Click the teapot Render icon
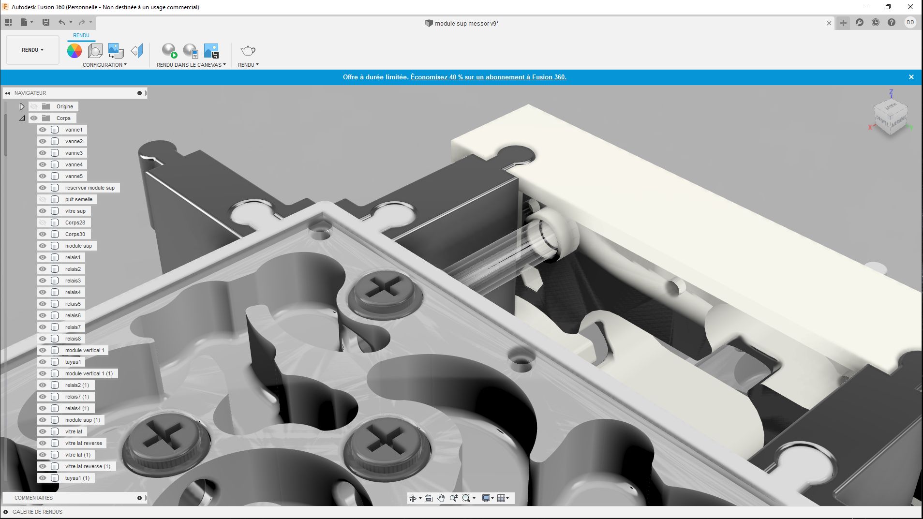 (248, 51)
